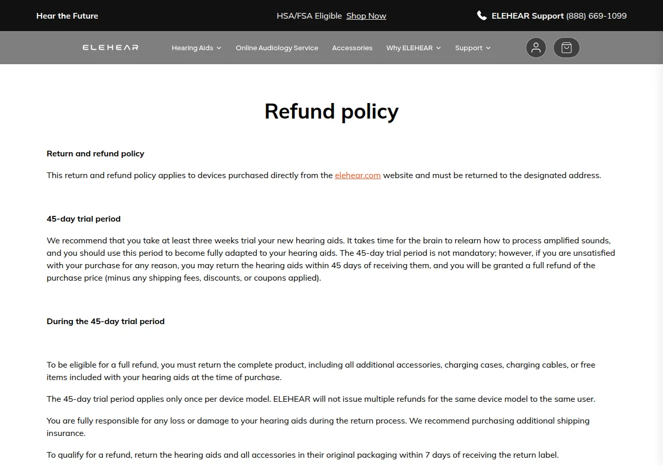Call support number (888) 669-1099
The height and width of the screenshot is (466, 663).
[x=596, y=16]
